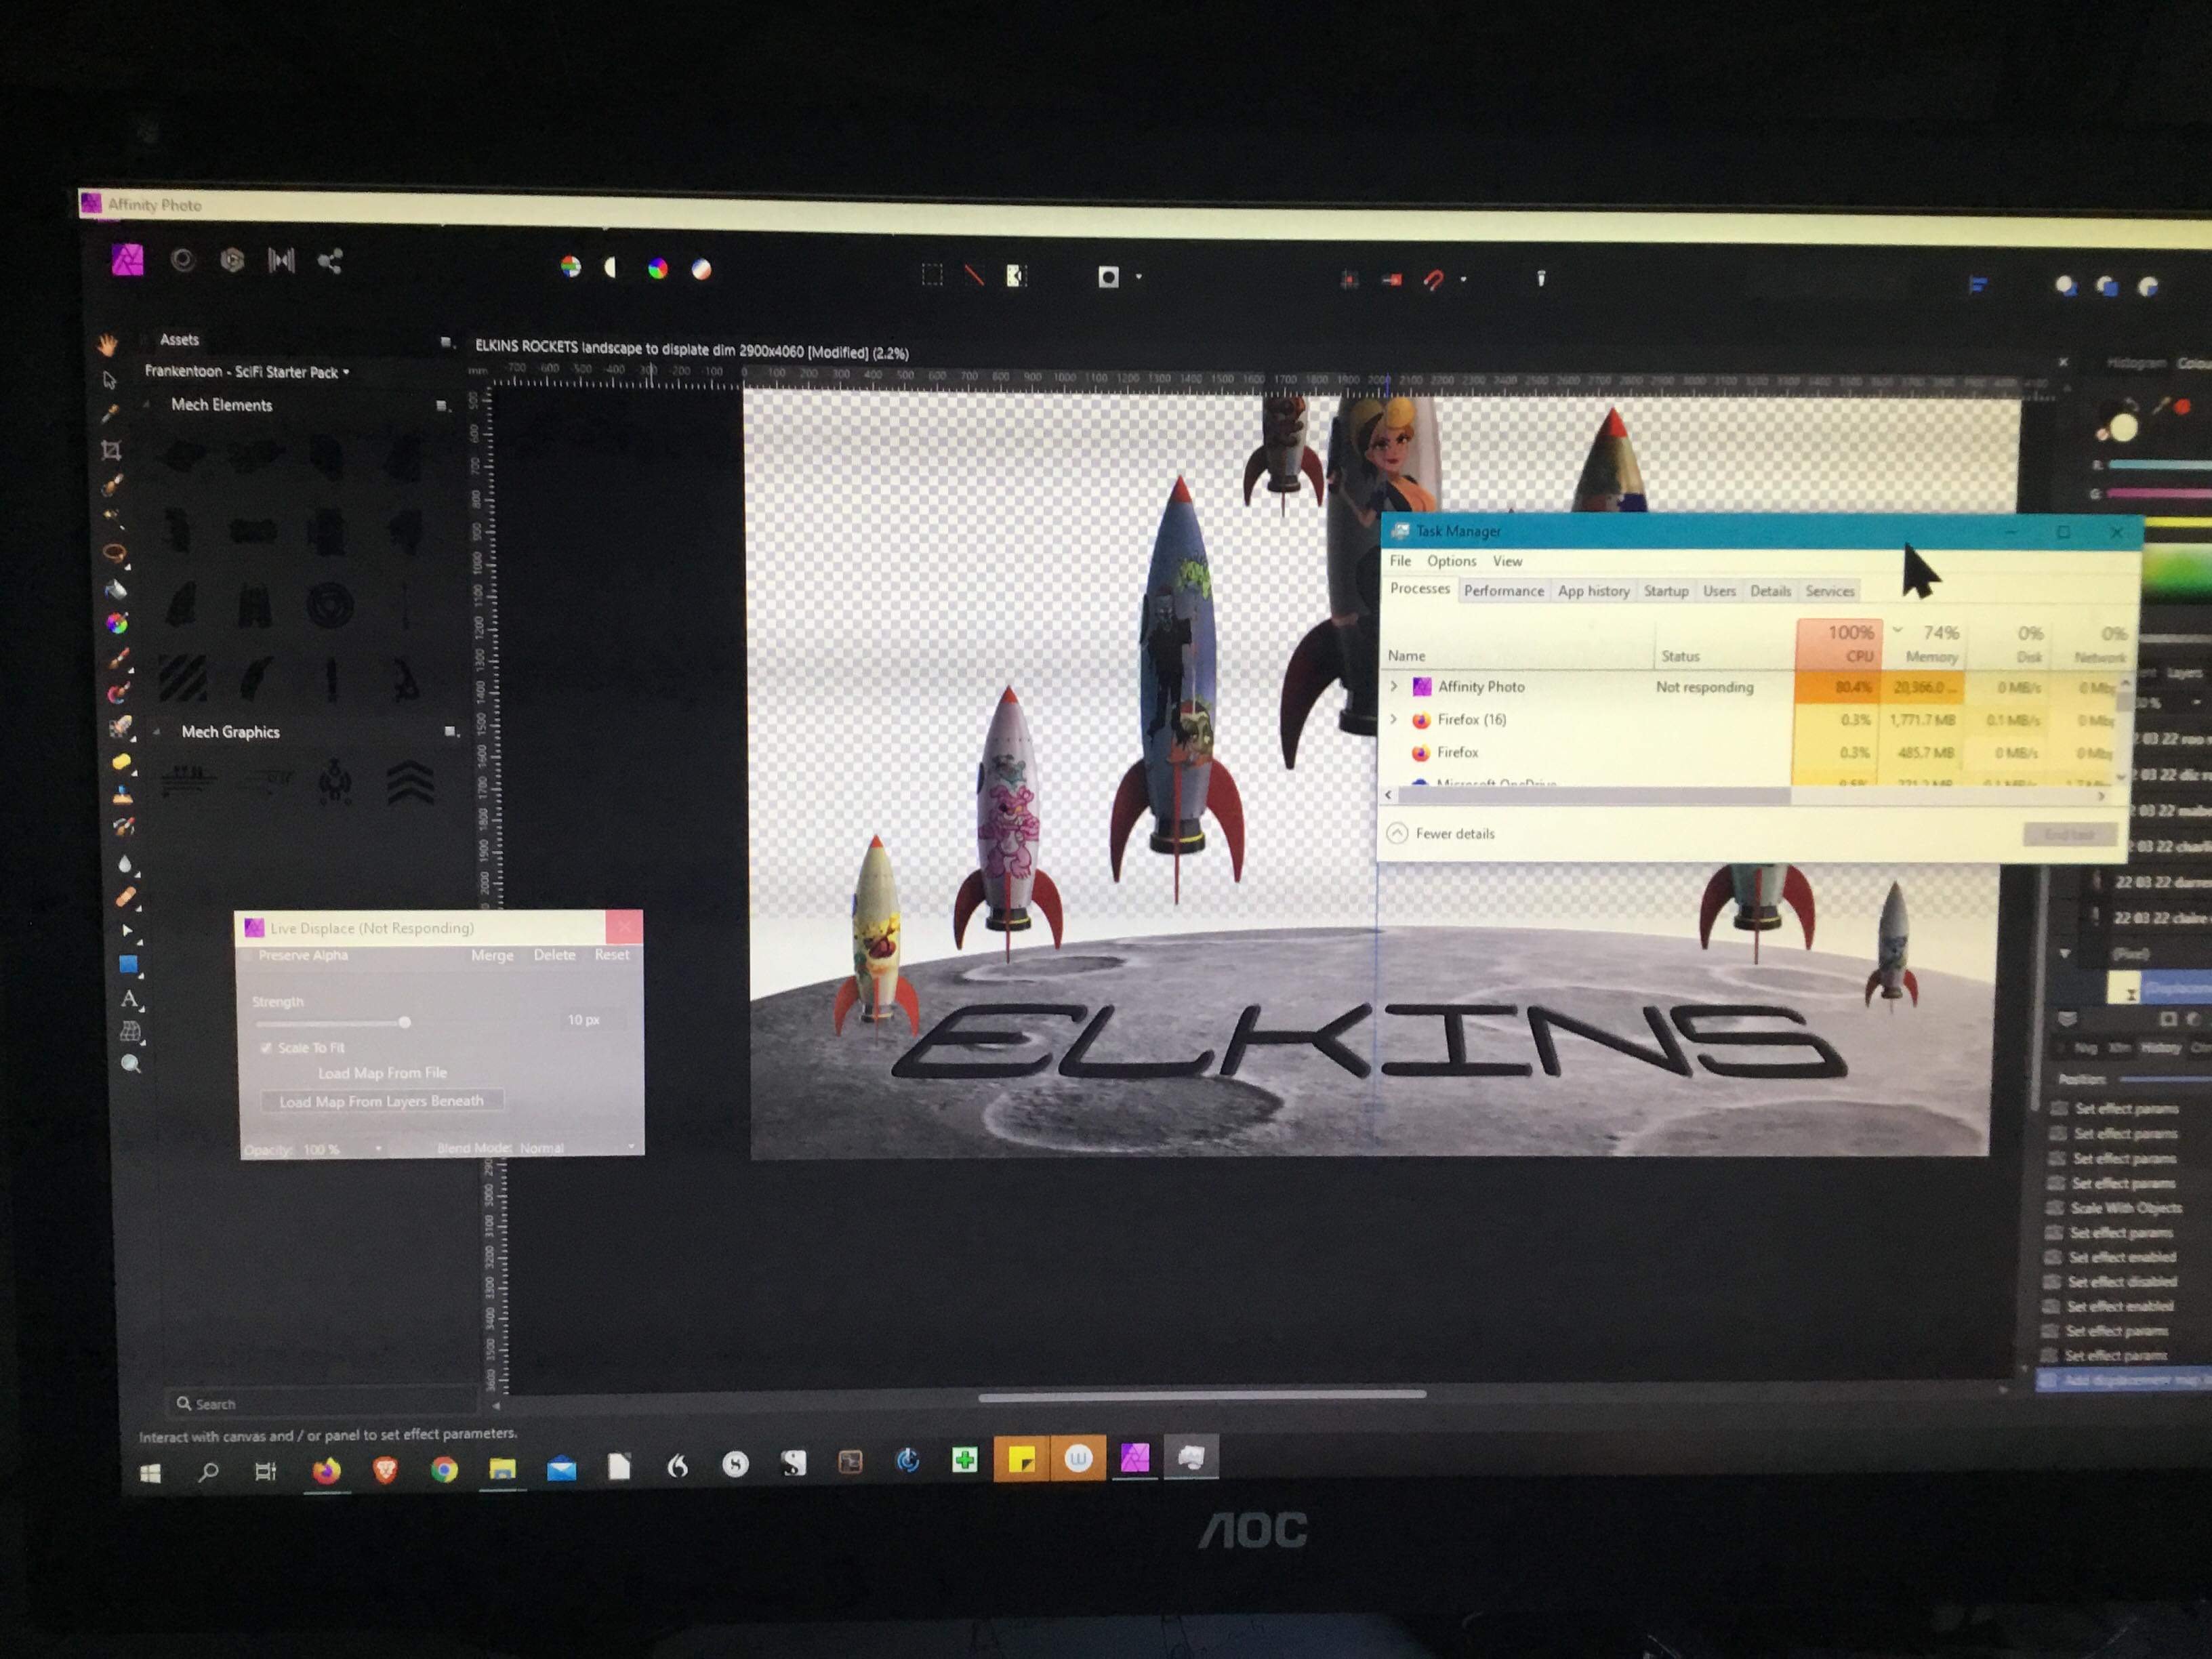Switch to the Export Persona icon

click(x=330, y=262)
